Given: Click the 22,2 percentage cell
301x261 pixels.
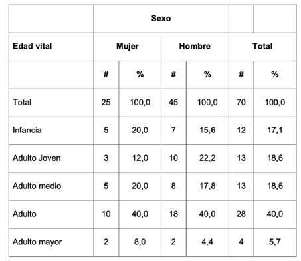Looking at the screenshot, I should coord(207,158).
